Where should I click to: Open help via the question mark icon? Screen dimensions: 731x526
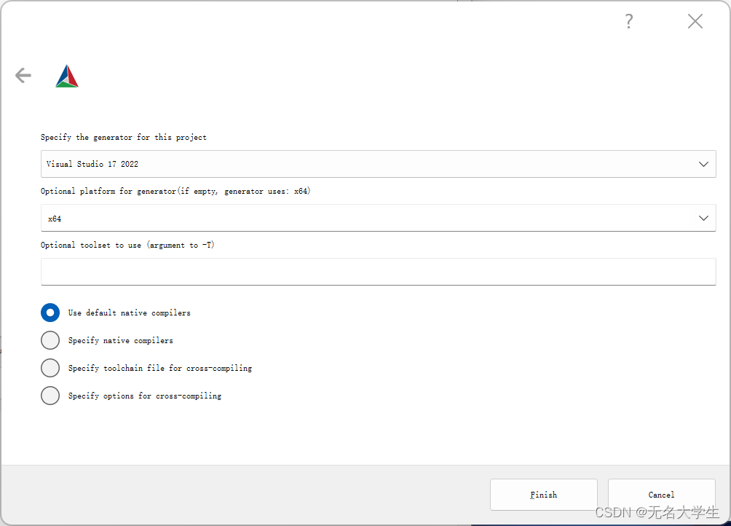[x=629, y=21]
